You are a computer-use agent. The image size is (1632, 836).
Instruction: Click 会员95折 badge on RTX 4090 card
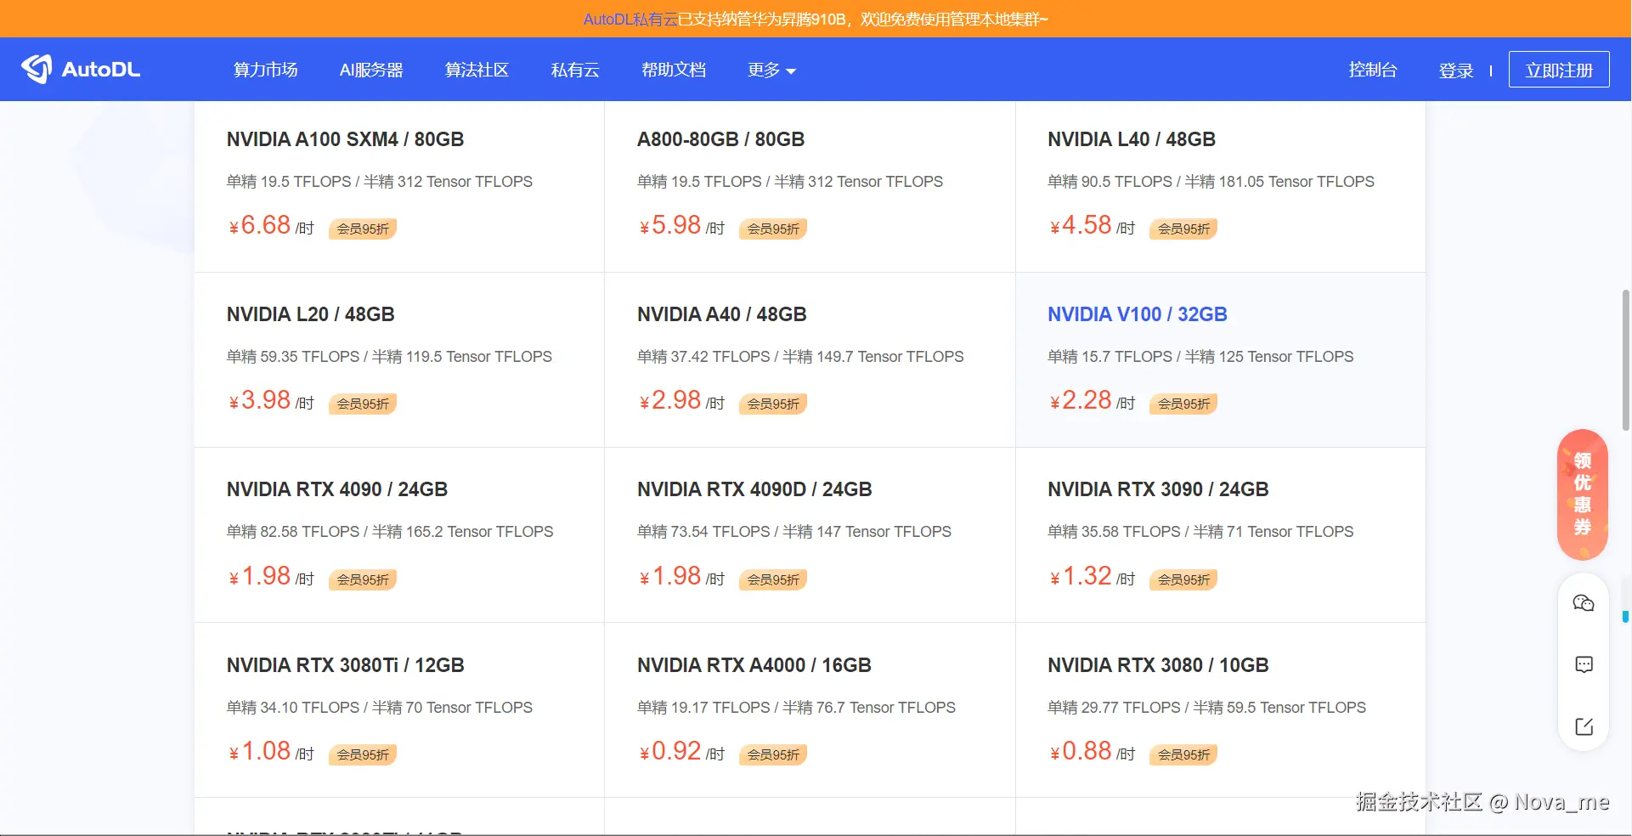click(363, 579)
